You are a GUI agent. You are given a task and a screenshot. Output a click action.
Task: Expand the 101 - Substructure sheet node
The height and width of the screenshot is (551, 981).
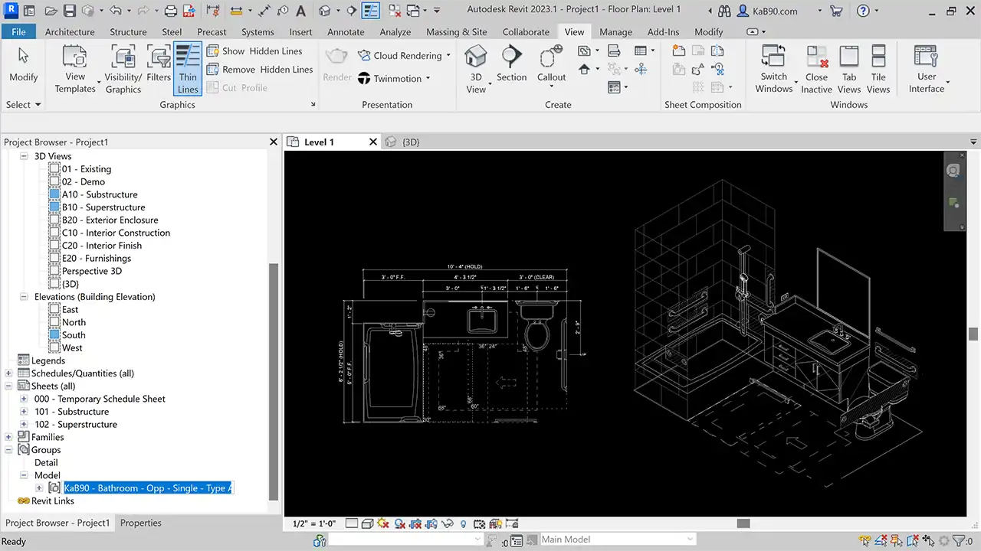[24, 412]
